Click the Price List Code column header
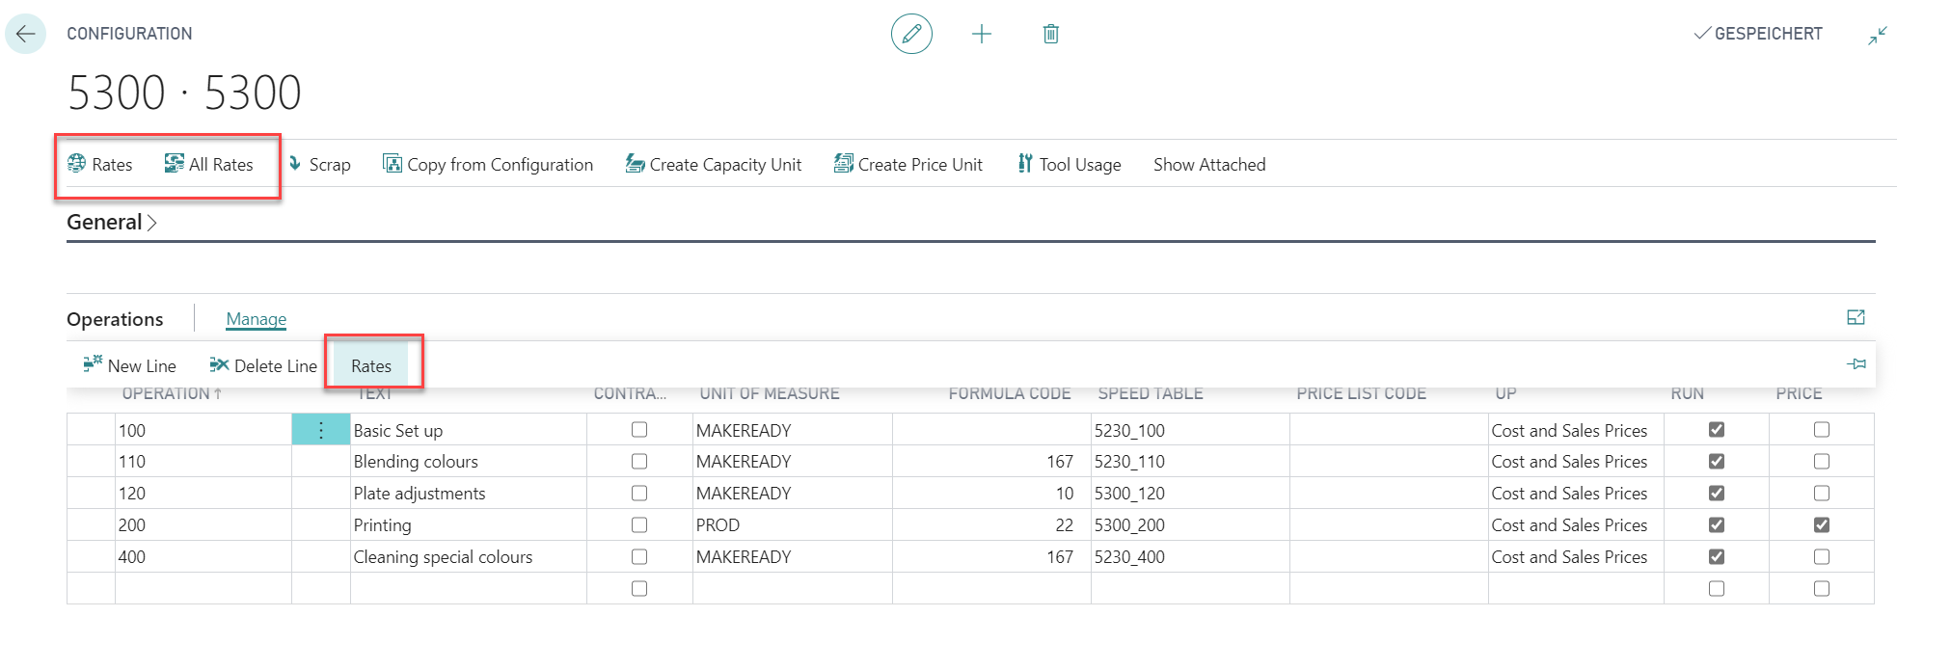This screenshot has width=1951, height=670. coord(1361,393)
